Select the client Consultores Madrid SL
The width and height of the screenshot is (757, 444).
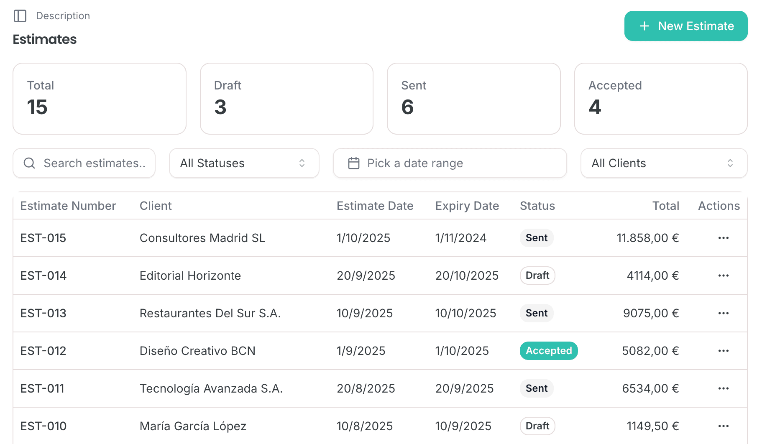click(202, 238)
